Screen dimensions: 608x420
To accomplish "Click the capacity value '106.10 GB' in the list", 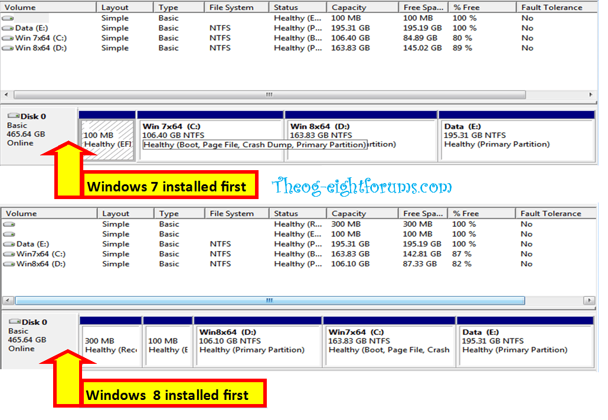I will 351,264.
